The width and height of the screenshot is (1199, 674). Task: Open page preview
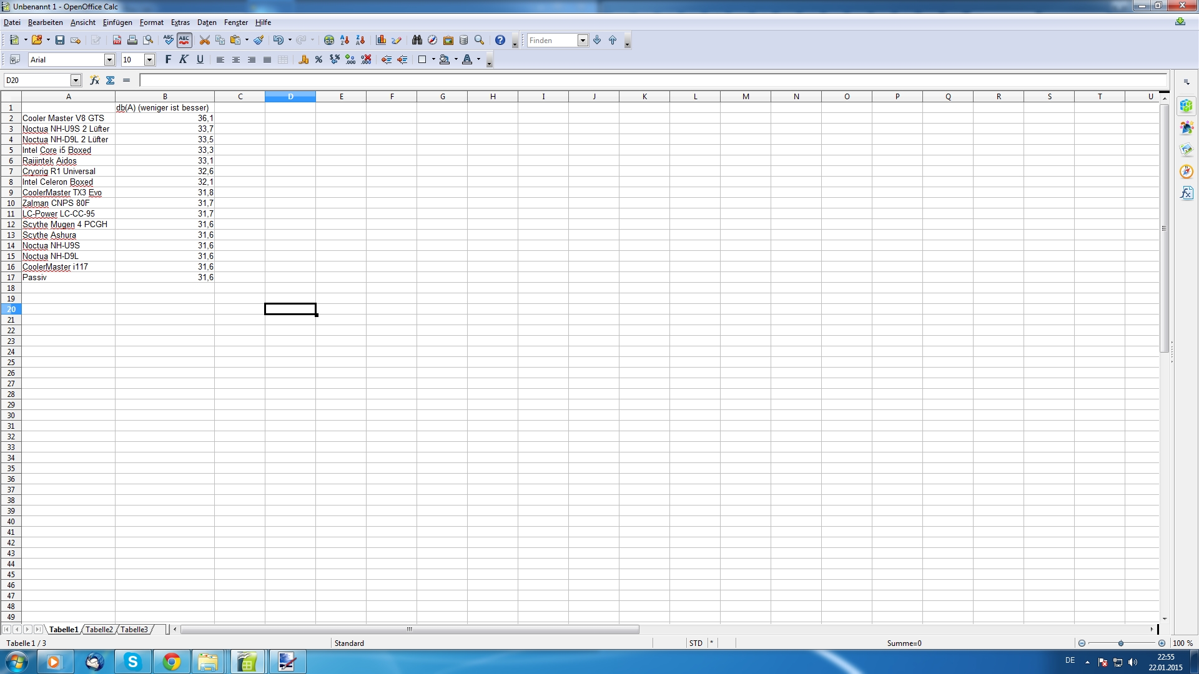click(x=148, y=41)
